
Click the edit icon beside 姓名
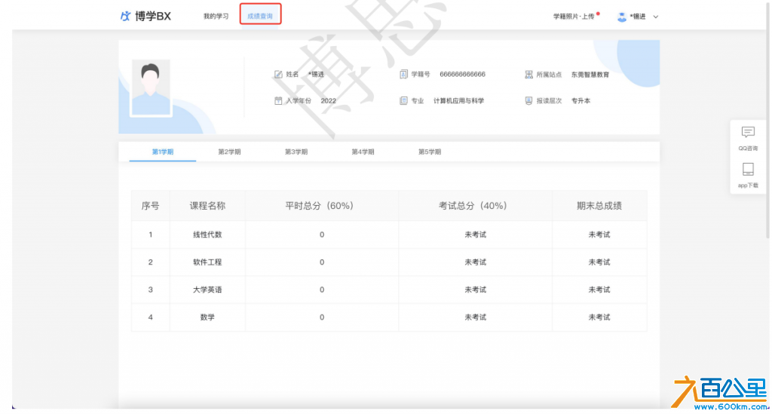click(278, 75)
